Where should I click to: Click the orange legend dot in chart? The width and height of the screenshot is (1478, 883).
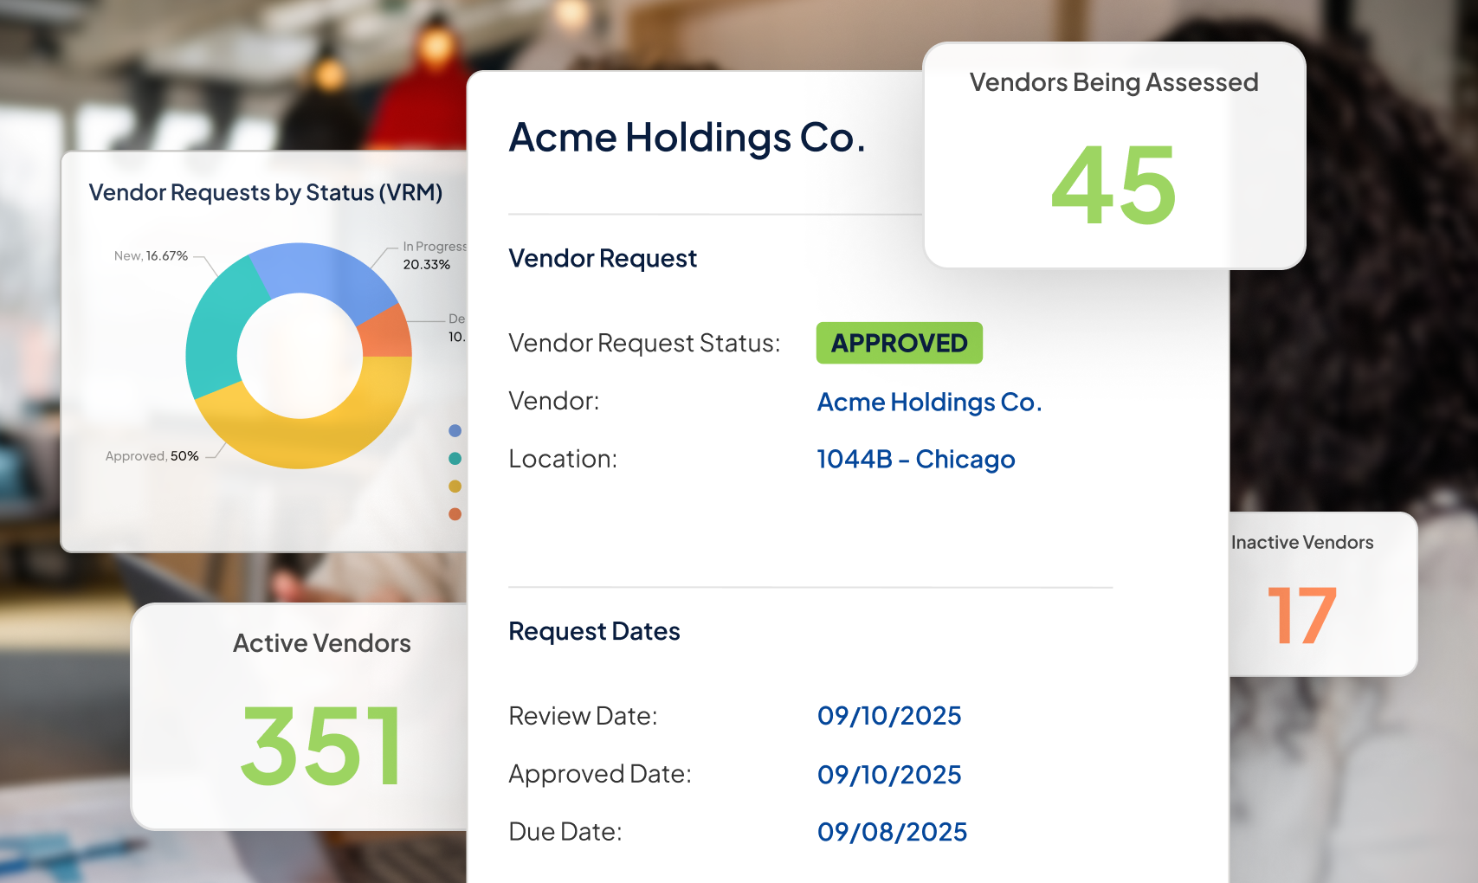coord(455,513)
